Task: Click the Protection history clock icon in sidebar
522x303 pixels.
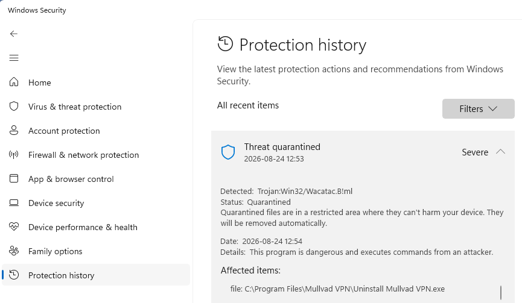Action: (x=14, y=275)
